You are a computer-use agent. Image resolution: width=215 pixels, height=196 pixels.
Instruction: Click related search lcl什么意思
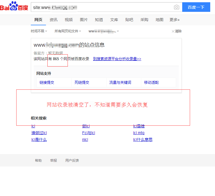pyautogui.click(x=143, y=139)
